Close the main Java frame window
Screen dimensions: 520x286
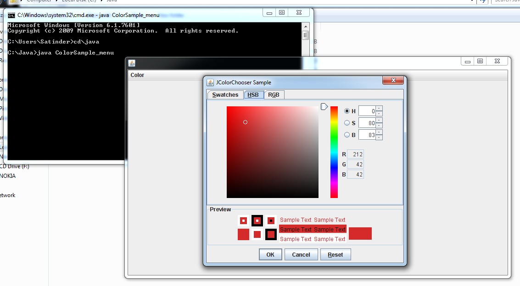click(497, 61)
